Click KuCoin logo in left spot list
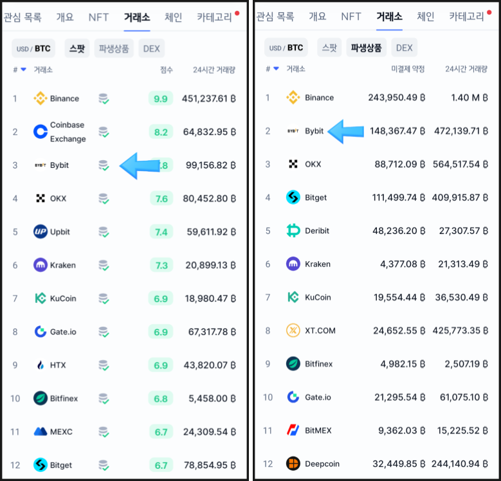This screenshot has width=501, height=481. 41,298
